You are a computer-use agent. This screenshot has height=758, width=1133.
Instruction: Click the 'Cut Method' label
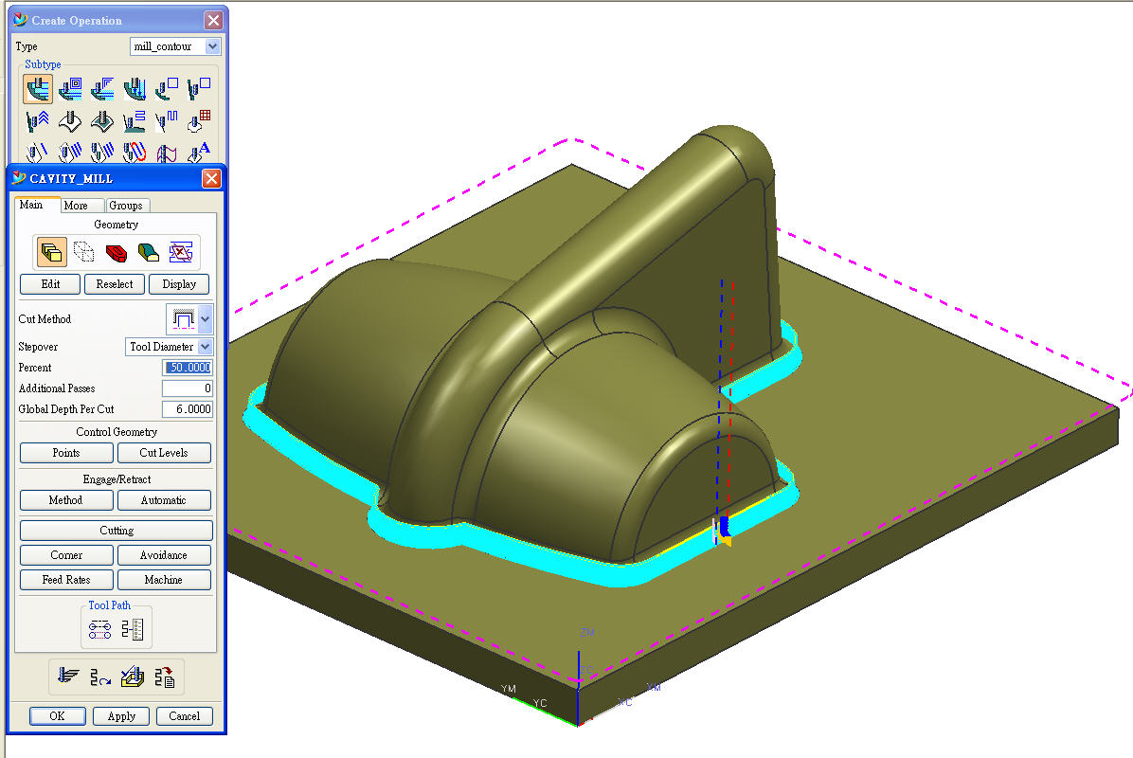[45, 319]
